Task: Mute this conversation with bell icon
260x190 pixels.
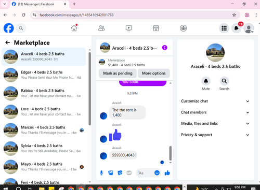Action: pyautogui.click(x=206, y=81)
